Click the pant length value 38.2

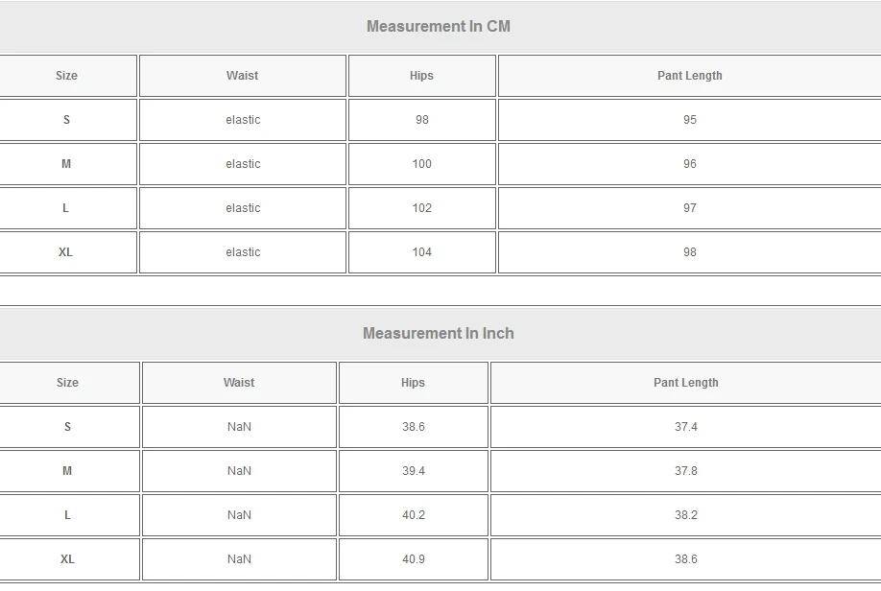685,515
